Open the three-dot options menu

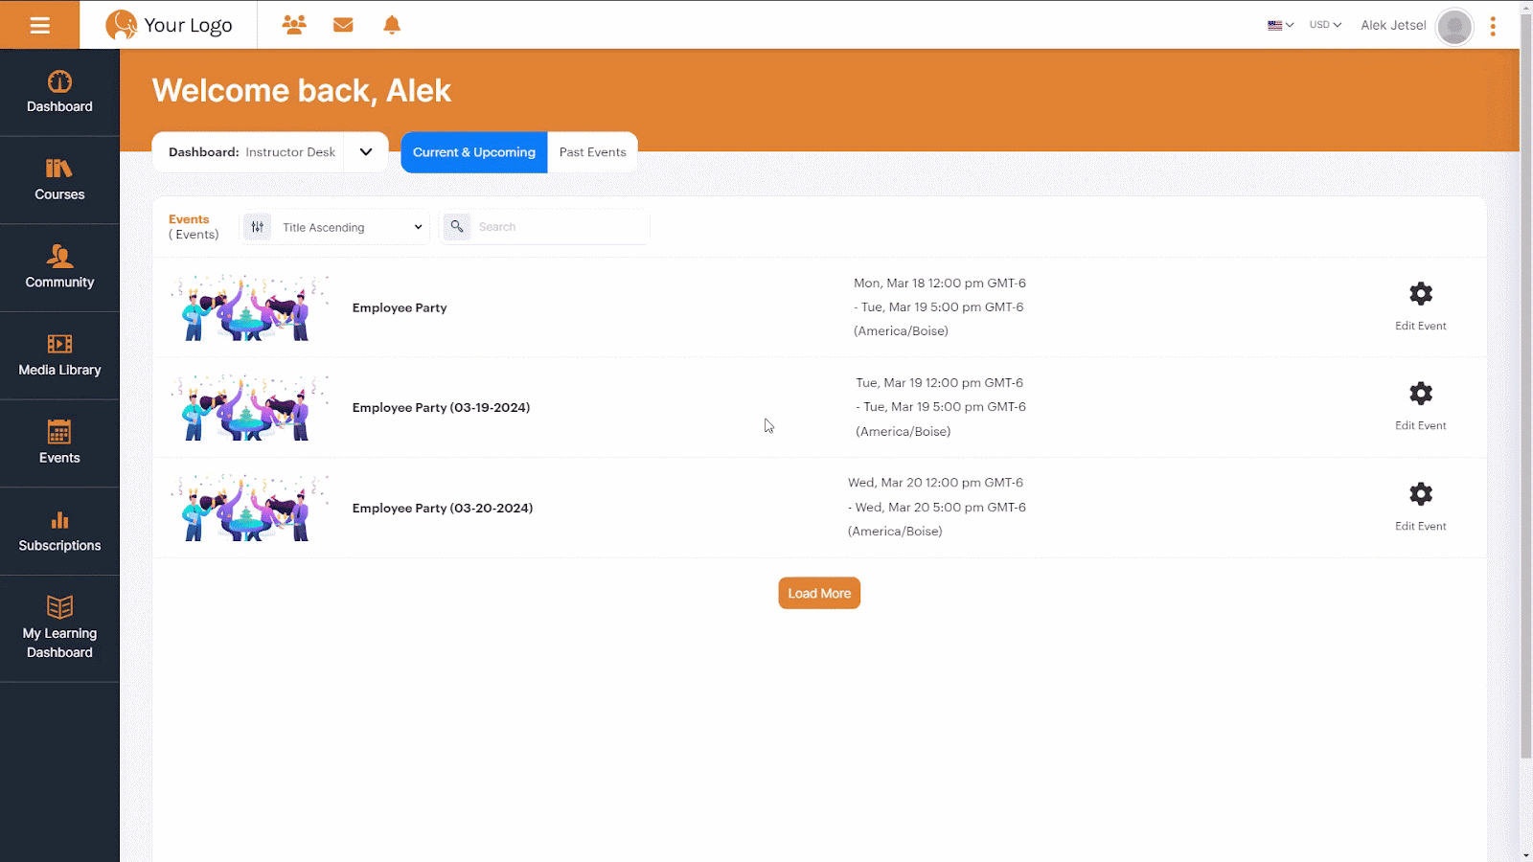tap(1493, 26)
